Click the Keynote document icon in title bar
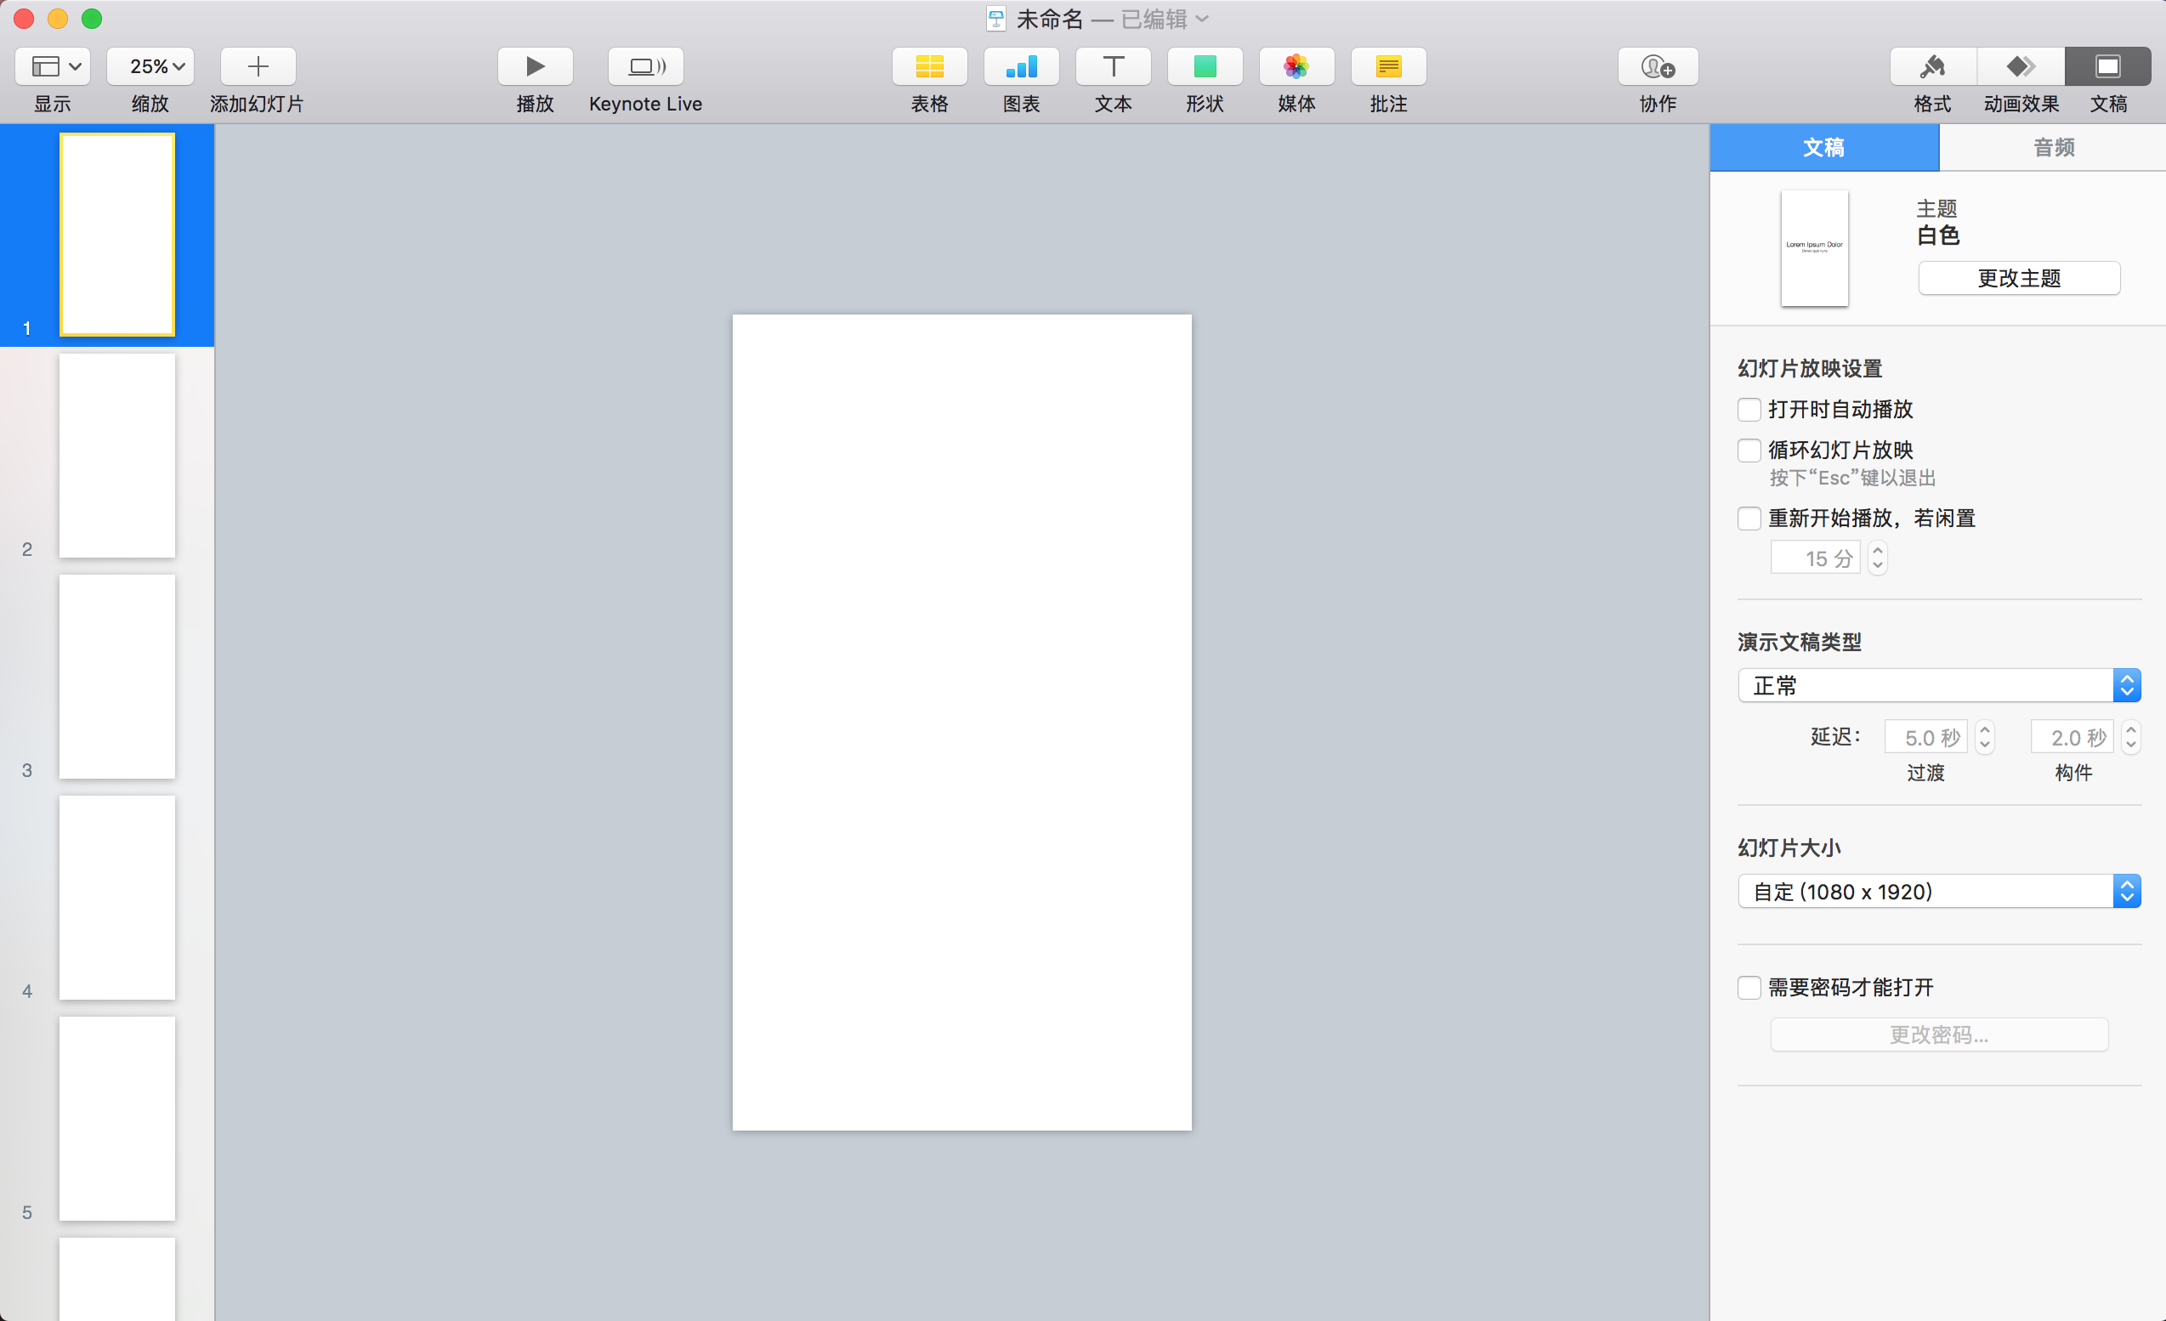 click(x=996, y=19)
